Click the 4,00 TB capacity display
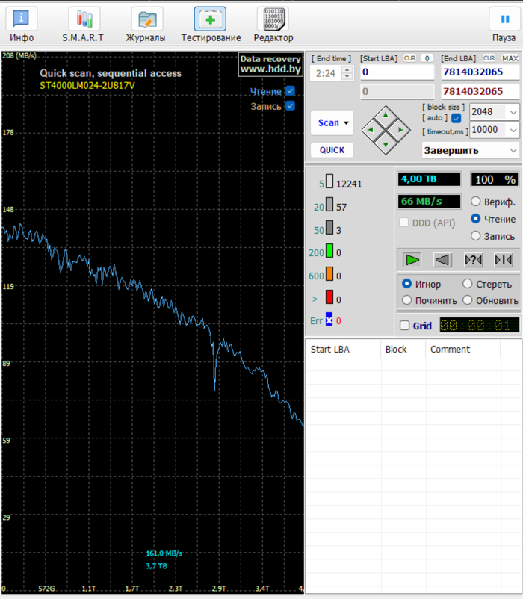 point(429,179)
